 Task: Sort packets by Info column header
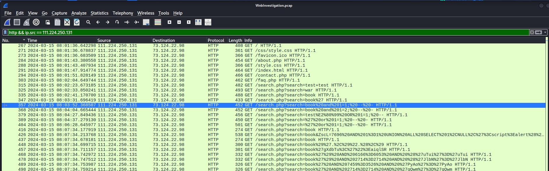[394, 40]
